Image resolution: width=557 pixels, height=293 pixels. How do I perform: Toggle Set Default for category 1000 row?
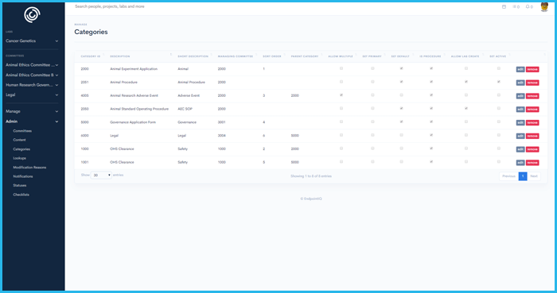click(401, 148)
